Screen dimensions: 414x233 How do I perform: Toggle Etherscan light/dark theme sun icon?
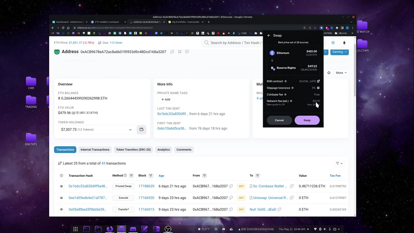click(333, 43)
